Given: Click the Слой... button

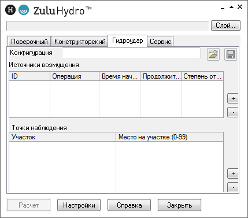Looking at the screenshot, I should [225, 25].
